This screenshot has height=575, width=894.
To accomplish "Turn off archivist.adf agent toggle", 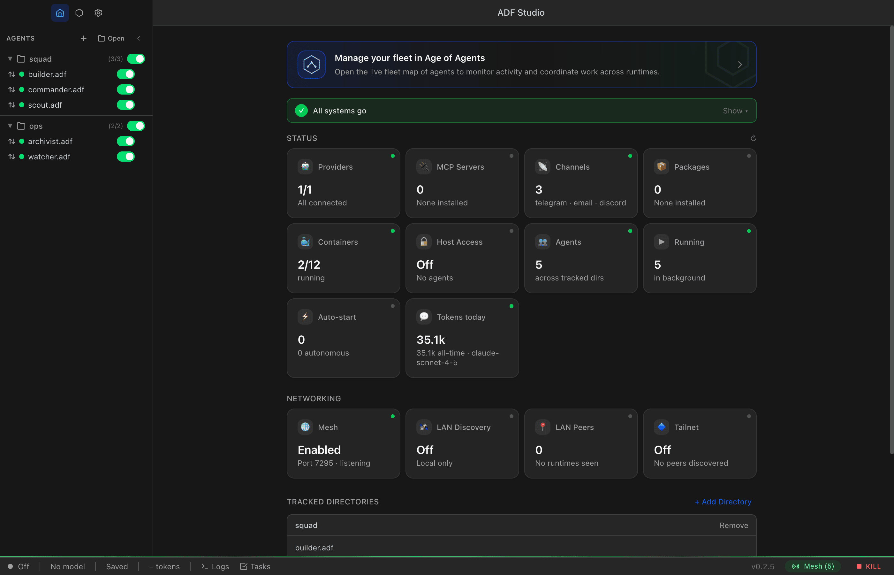I will pyautogui.click(x=126, y=141).
